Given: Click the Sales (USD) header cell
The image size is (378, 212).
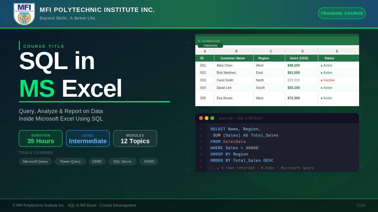Looking at the screenshot, I should click(x=301, y=58).
